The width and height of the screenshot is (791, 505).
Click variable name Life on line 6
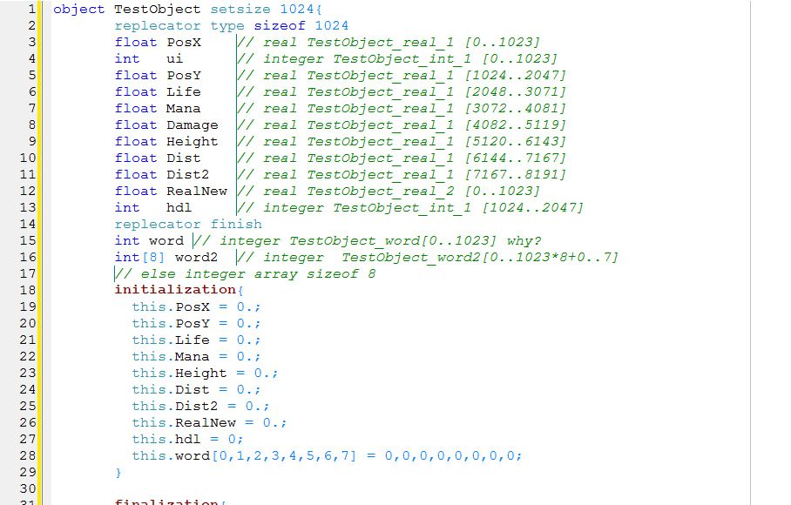pyautogui.click(x=184, y=91)
